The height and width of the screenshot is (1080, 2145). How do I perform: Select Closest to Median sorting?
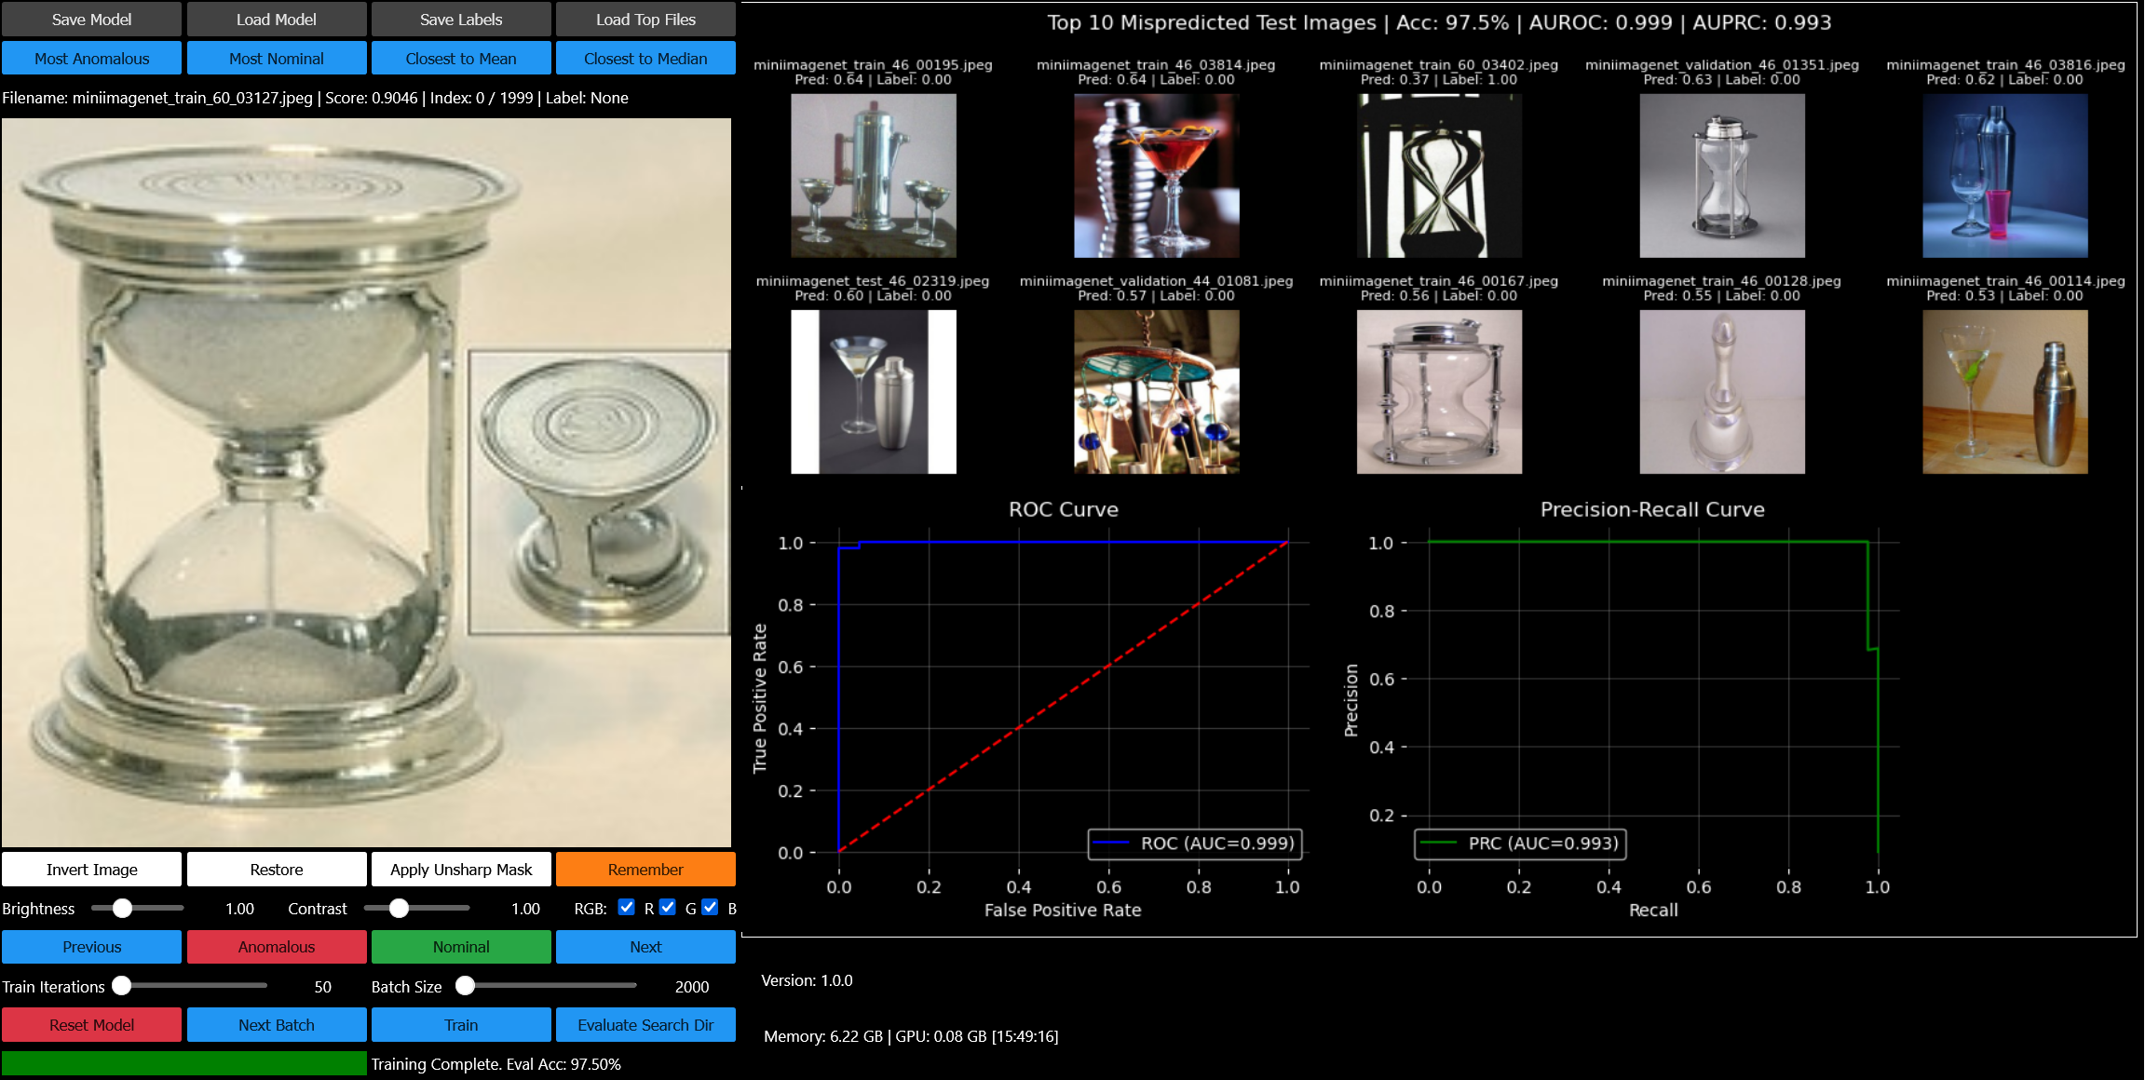point(645,59)
